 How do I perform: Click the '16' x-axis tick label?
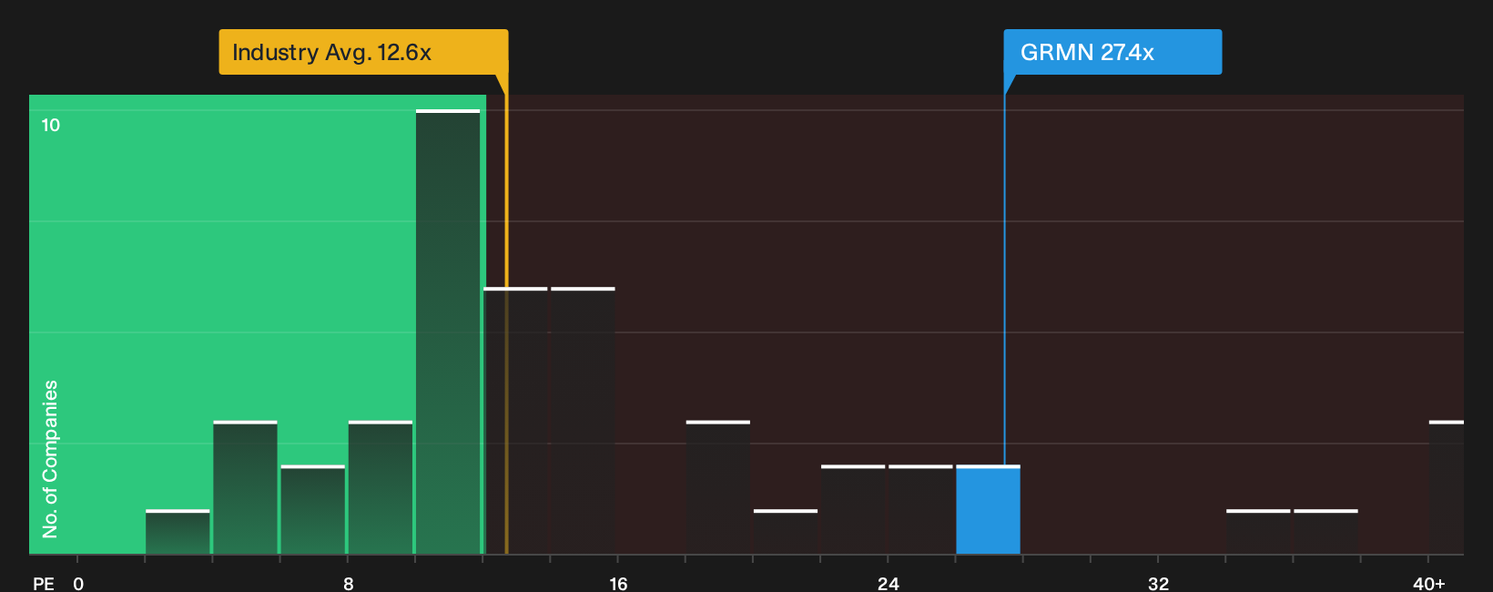[x=618, y=583]
